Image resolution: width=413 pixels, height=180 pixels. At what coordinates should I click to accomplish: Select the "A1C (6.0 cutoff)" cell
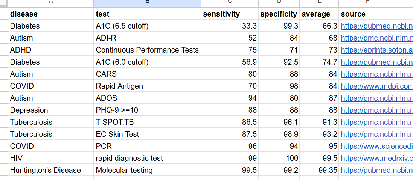coord(122,62)
